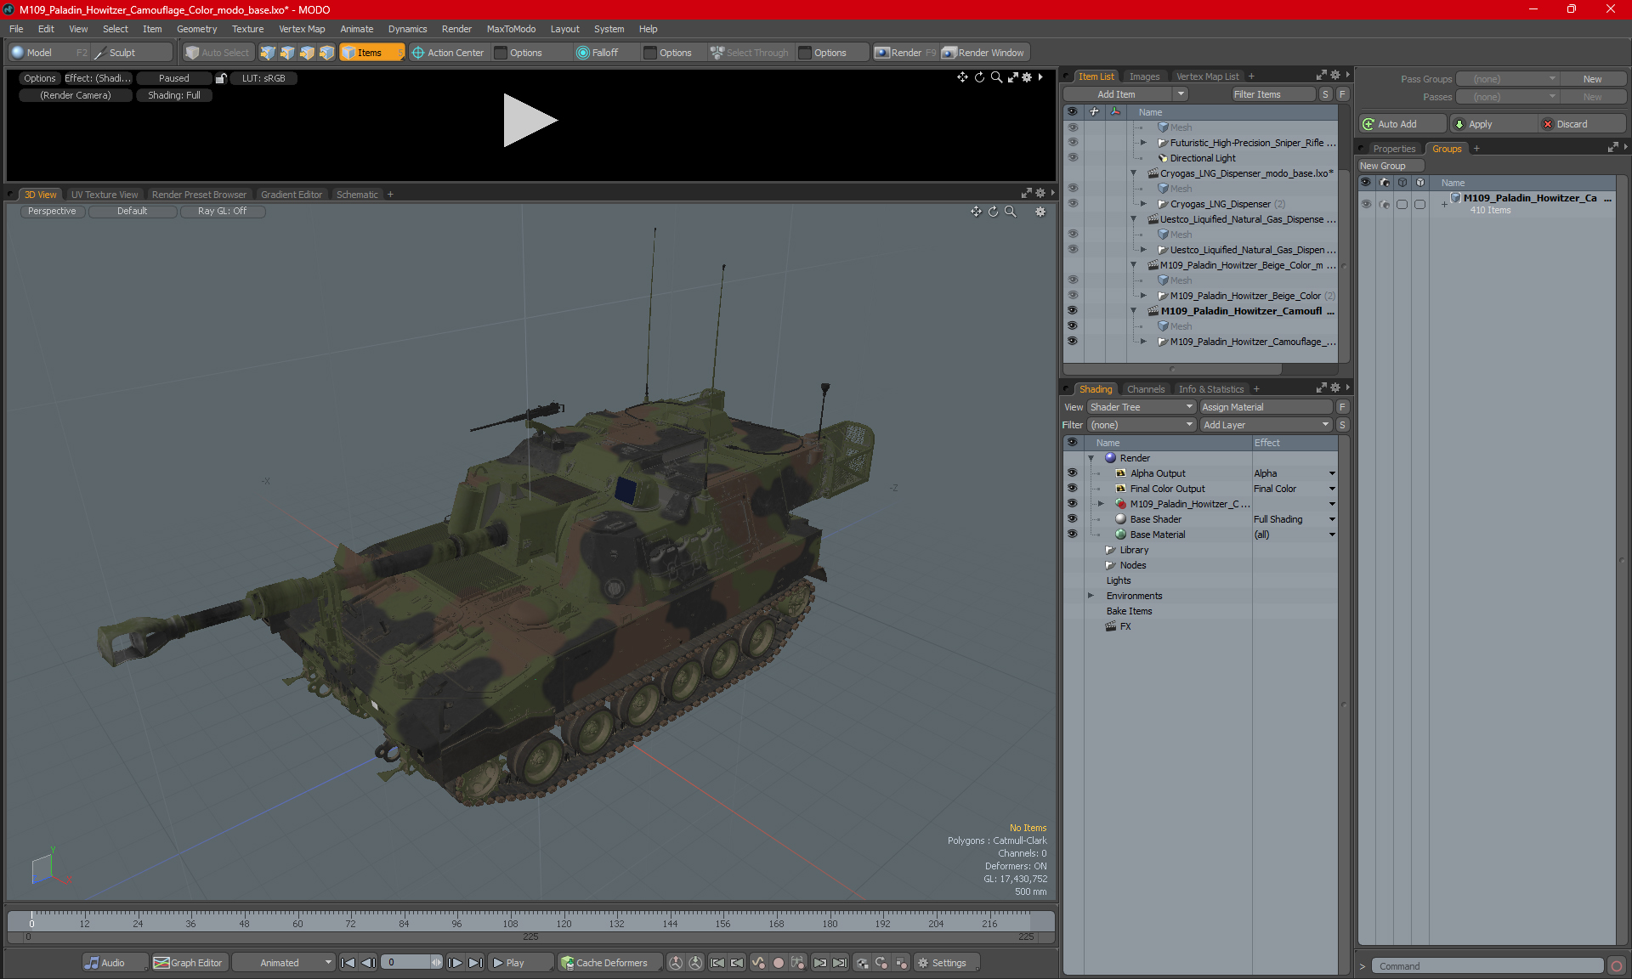Go to first frame
The height and width of the screenshot is (979, 1632).
click(348, 963)
